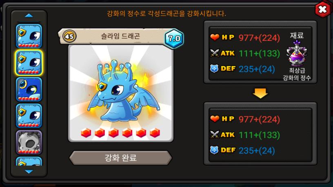Click the 7.0 hexagon grade badge
Viewport: 333px width, 187px height.
tap(174, 39)
